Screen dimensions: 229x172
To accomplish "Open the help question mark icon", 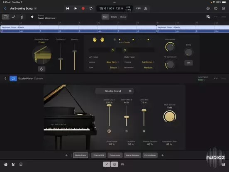I will 216,8.
